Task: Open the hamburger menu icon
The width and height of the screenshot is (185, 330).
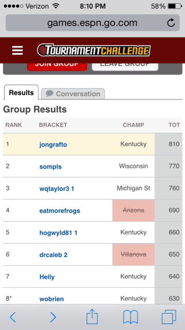Action: point(17,51)
